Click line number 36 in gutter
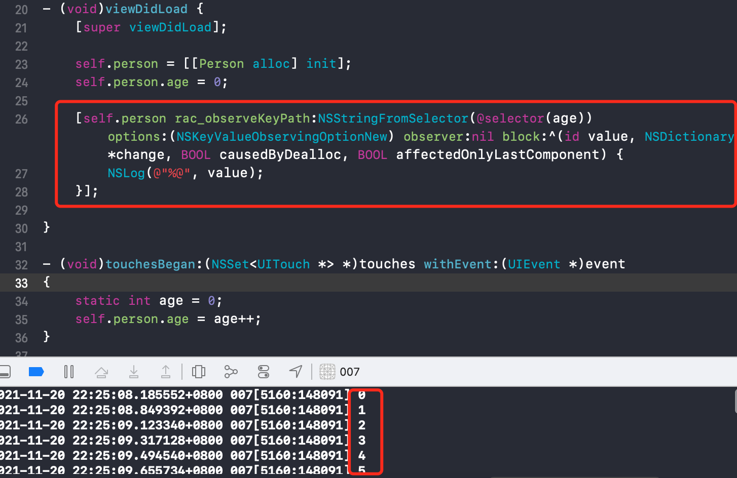737x478 pixels. click(x=21, y=338)
